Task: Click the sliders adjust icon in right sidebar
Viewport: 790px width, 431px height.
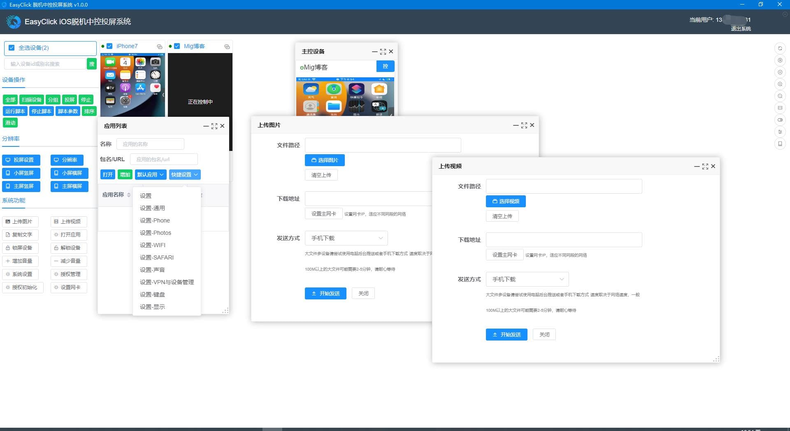Action: 780,132
